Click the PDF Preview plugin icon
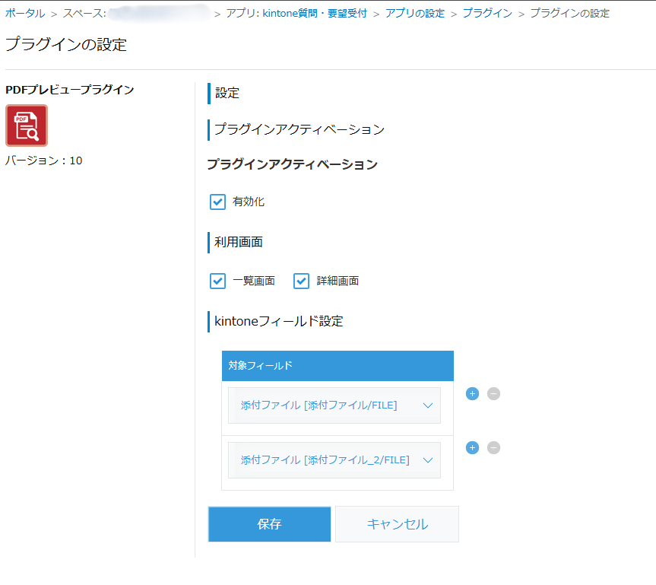 pos(27,126)
